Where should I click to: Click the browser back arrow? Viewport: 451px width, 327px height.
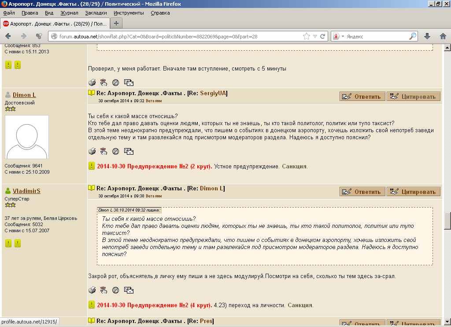click(8, 36)
